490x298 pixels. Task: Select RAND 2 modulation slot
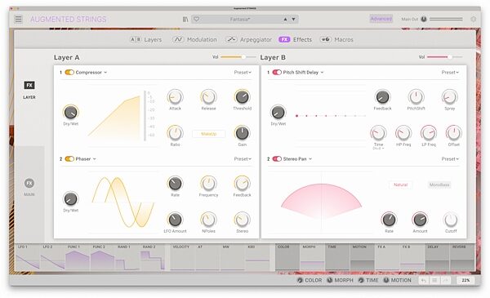pos(153,257)
